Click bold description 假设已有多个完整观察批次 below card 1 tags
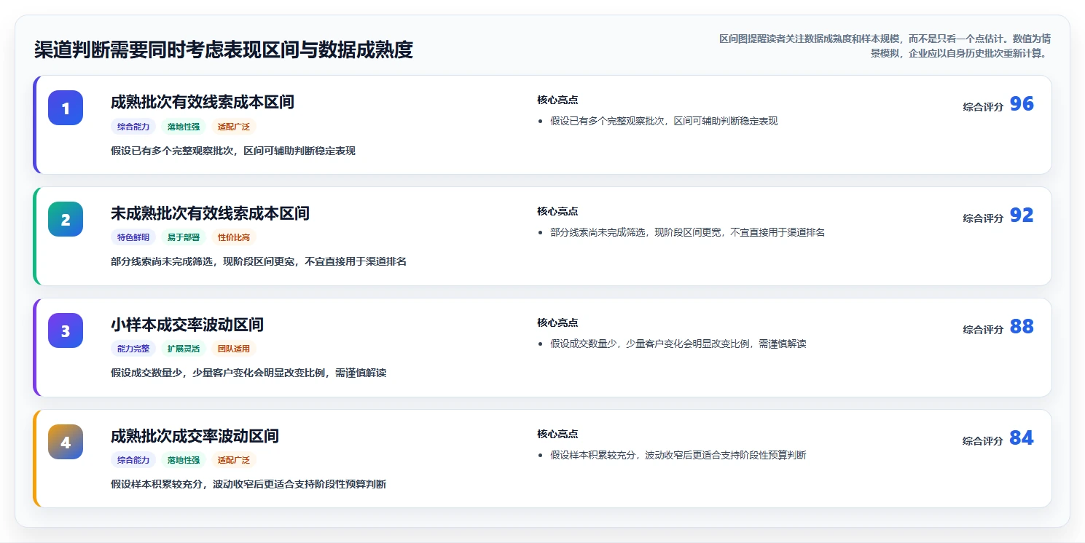Viewport: 1085px width, 543px height. (x=233, y=151)
